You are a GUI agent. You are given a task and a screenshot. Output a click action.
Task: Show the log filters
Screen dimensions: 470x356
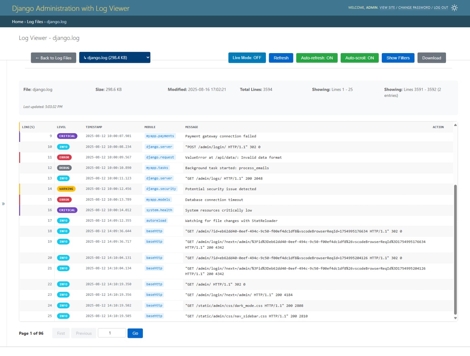click(398, 58)
